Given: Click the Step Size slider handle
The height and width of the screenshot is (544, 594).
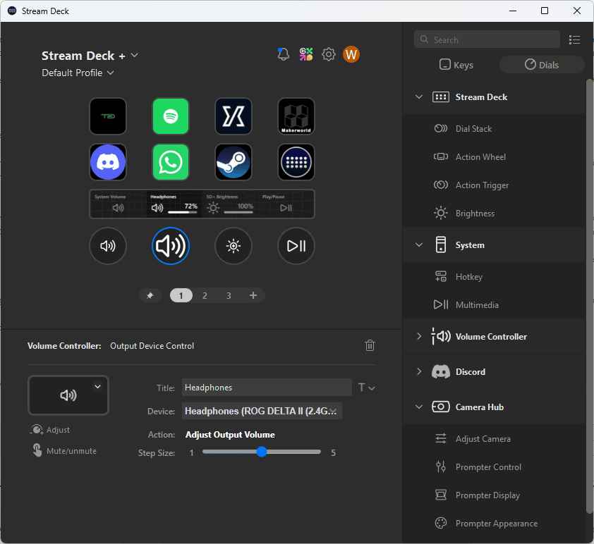Looking at the screenshot, I should coord(262,452).
